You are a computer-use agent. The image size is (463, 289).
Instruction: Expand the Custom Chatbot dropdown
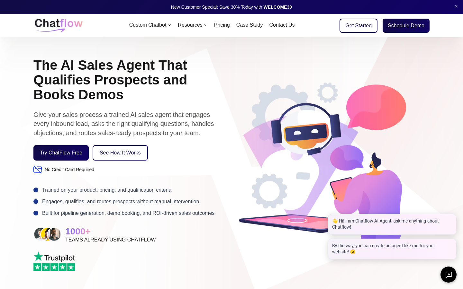point(150,25)
